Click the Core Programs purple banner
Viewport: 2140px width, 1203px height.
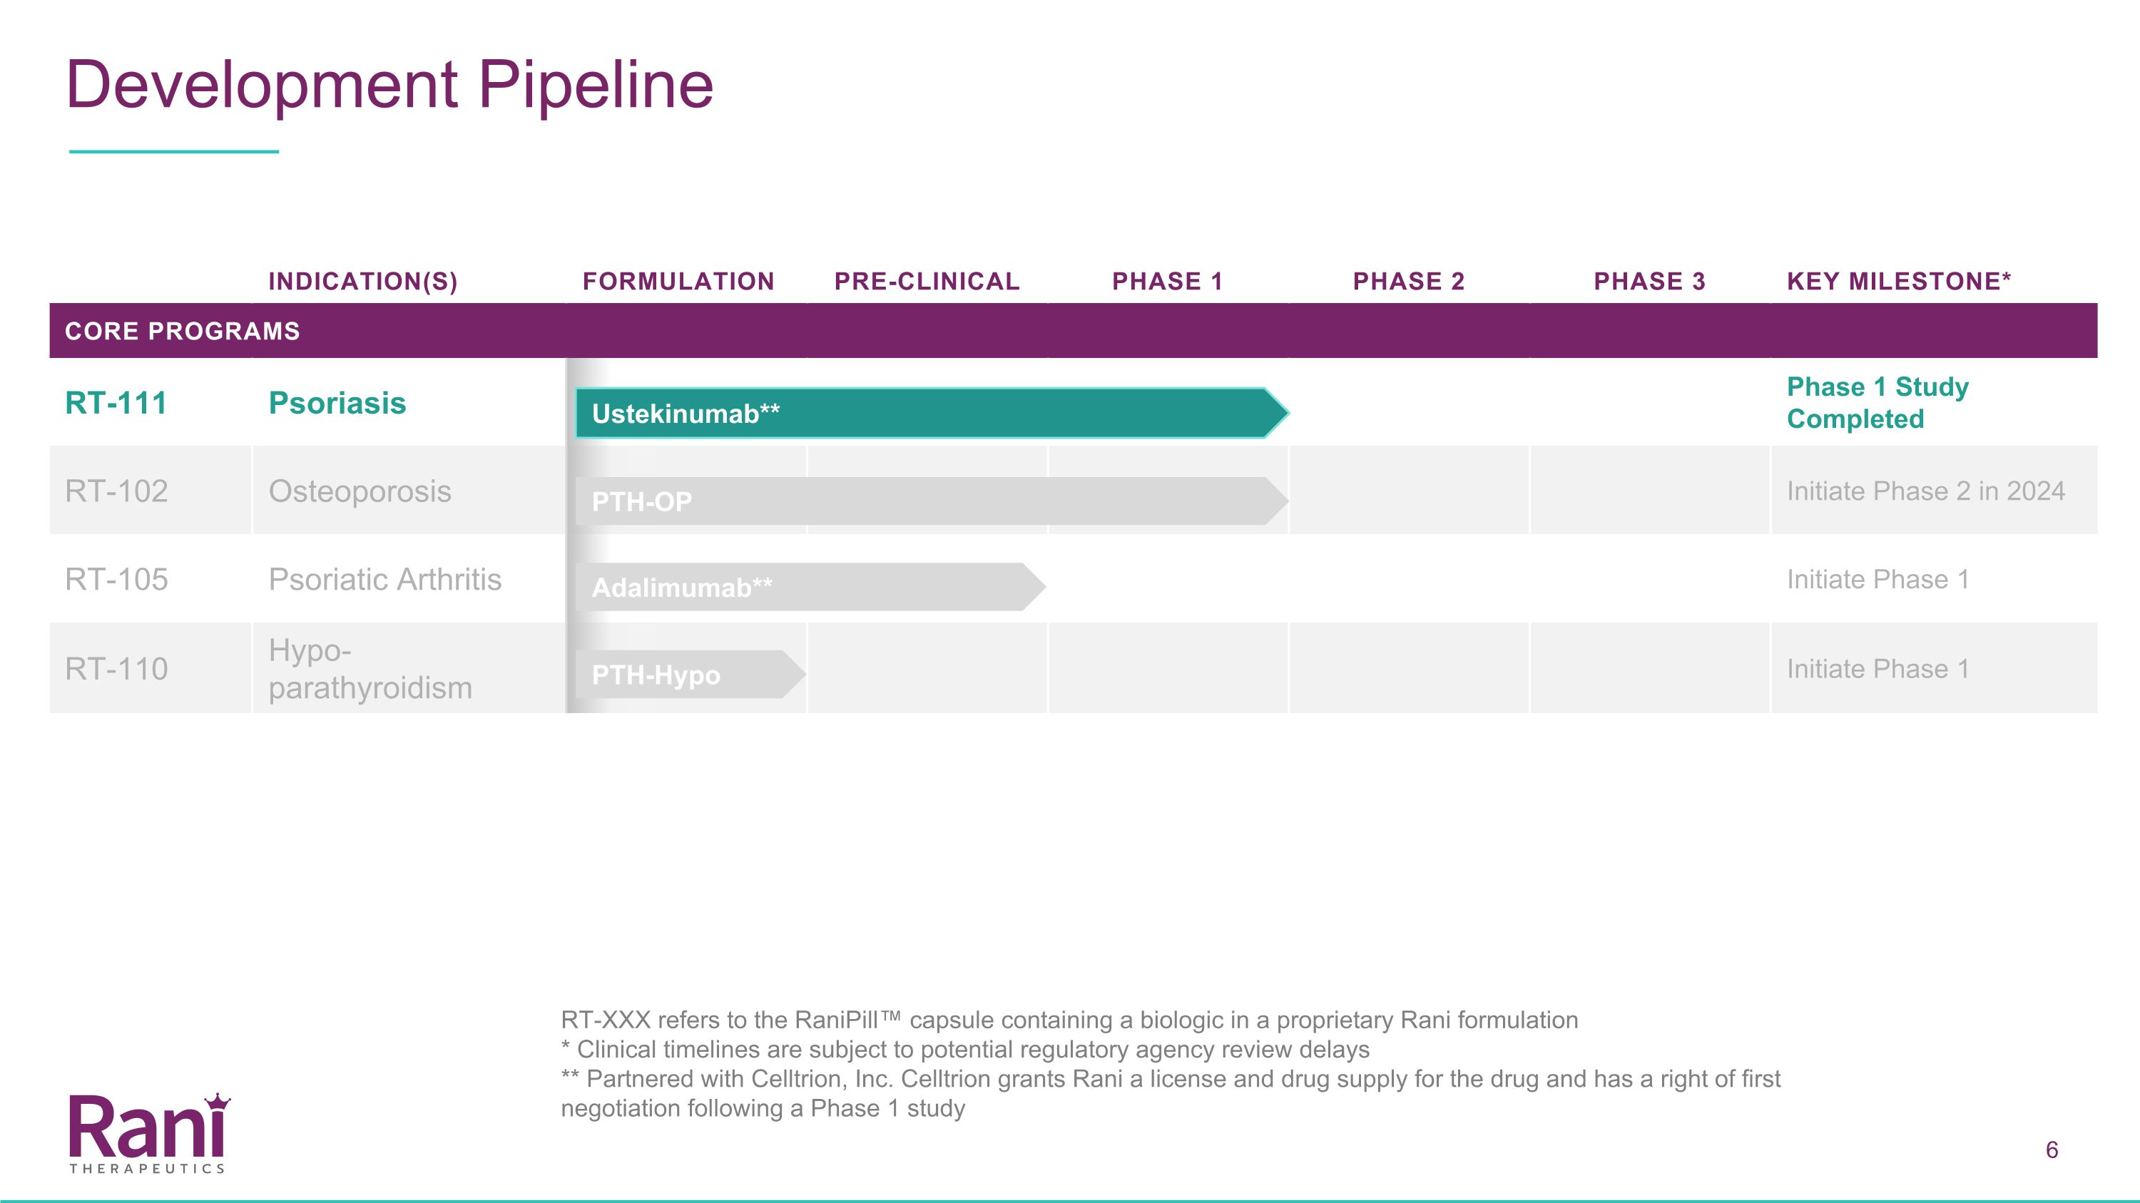[x=1074, y=330]
